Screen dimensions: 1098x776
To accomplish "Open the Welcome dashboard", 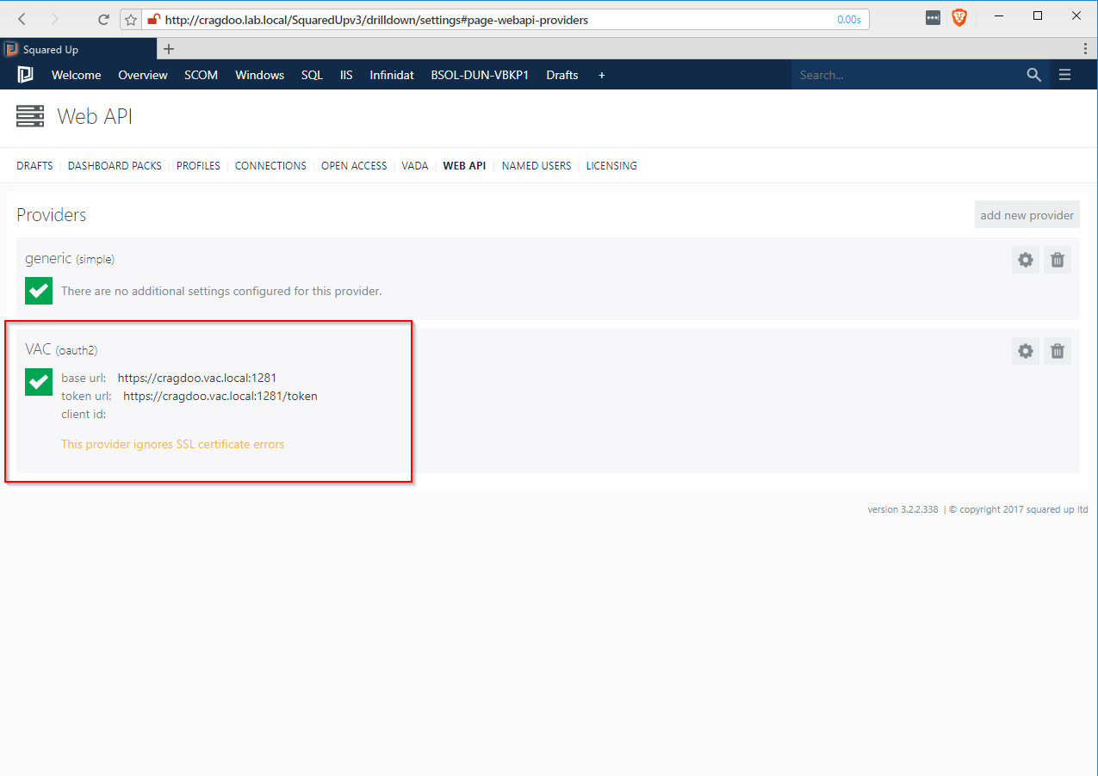I will pos(77,75).
